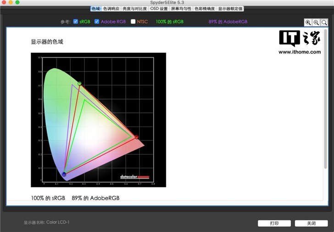
Task: Click the '显示器名称: Color LCD-1' label
Action: click(x=46, y=222)
